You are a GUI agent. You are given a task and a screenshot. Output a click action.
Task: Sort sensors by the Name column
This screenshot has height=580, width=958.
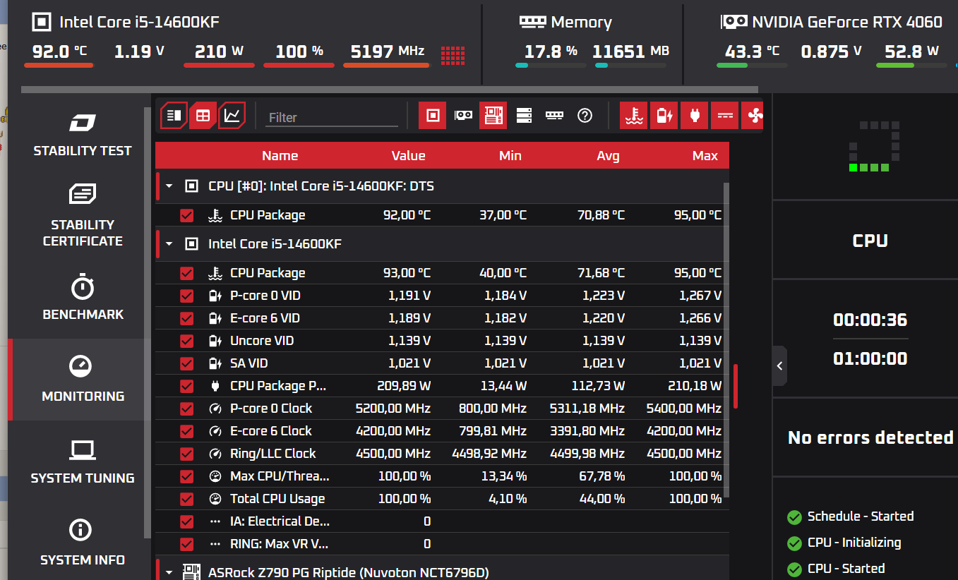[280, 156]
